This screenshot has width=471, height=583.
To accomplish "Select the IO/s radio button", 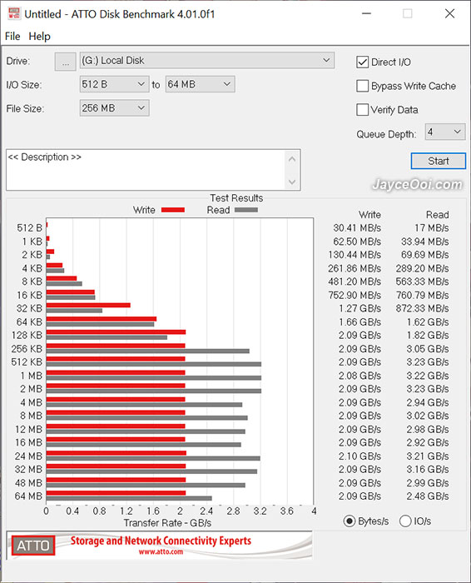I will pyautogui.click(x=405, y=521).
